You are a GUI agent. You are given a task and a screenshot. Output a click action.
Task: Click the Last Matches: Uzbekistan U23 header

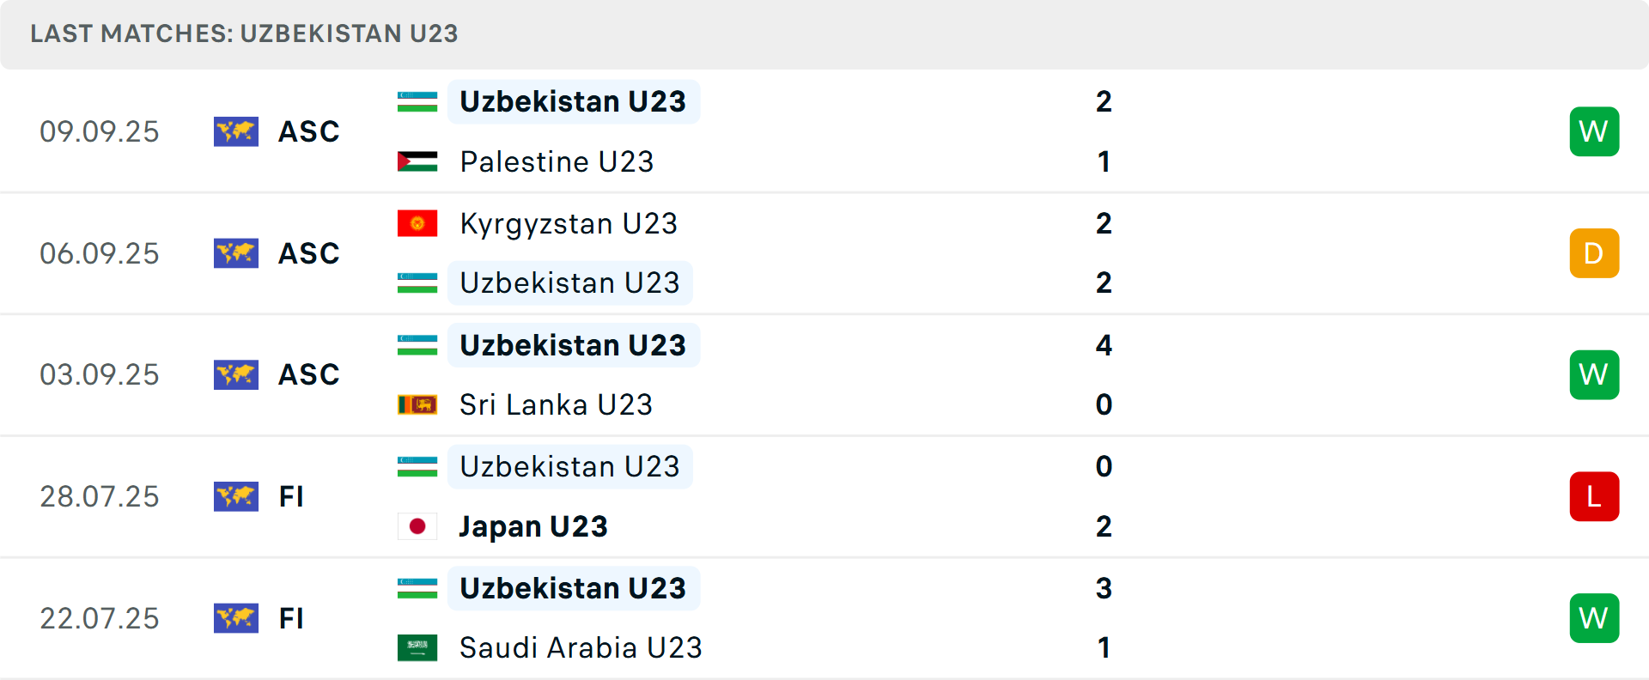244,33
